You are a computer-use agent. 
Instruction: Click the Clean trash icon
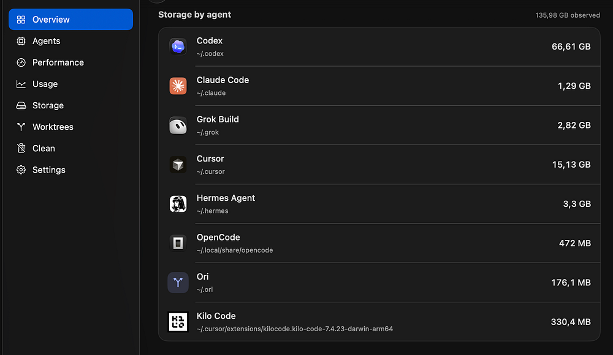tap(21, 148)
